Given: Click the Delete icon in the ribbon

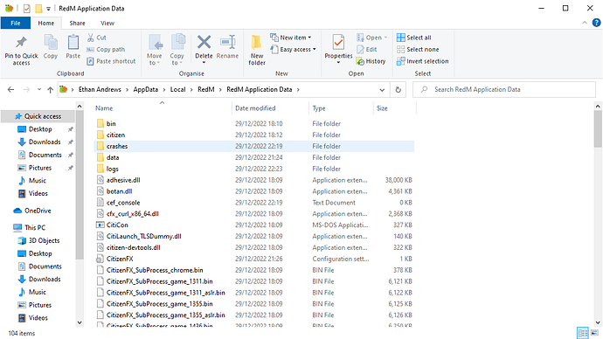Looking at the screenshot, I should pyautogui.click(x=204, y=42).
